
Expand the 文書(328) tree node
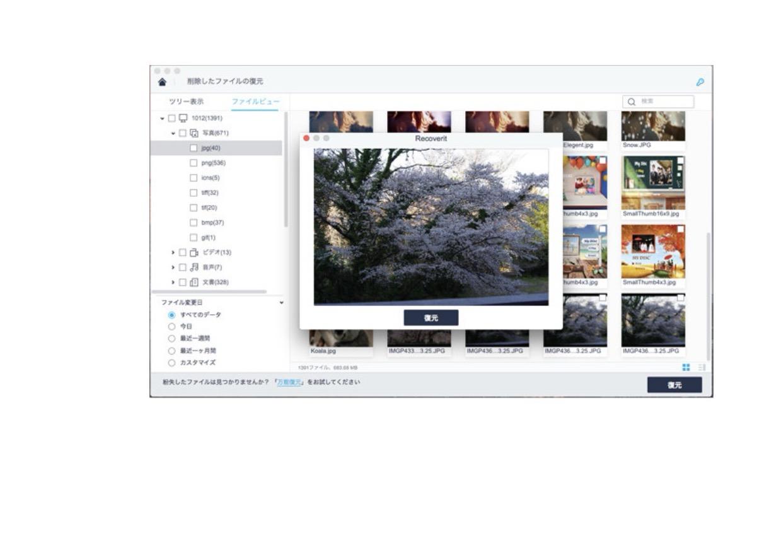point(173,282)
